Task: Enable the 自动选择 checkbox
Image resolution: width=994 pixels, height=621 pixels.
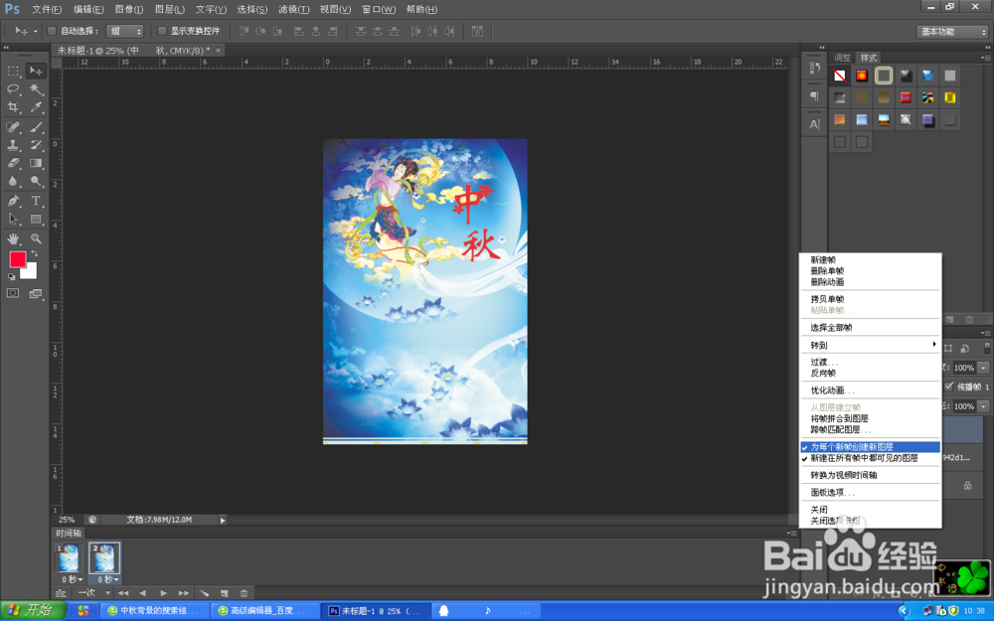Action: coord(52,31)
